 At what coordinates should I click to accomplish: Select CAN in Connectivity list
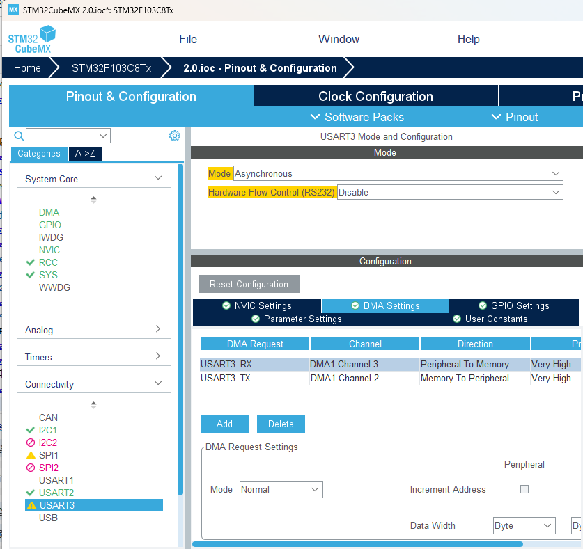(48, 418)
